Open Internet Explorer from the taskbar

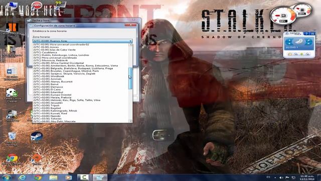tap(22, 177)
